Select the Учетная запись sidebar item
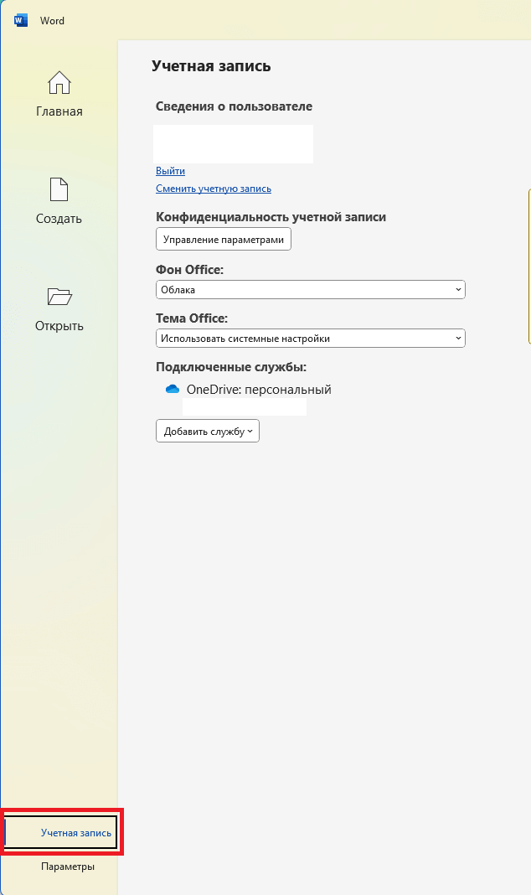 [x=61, y=833]
